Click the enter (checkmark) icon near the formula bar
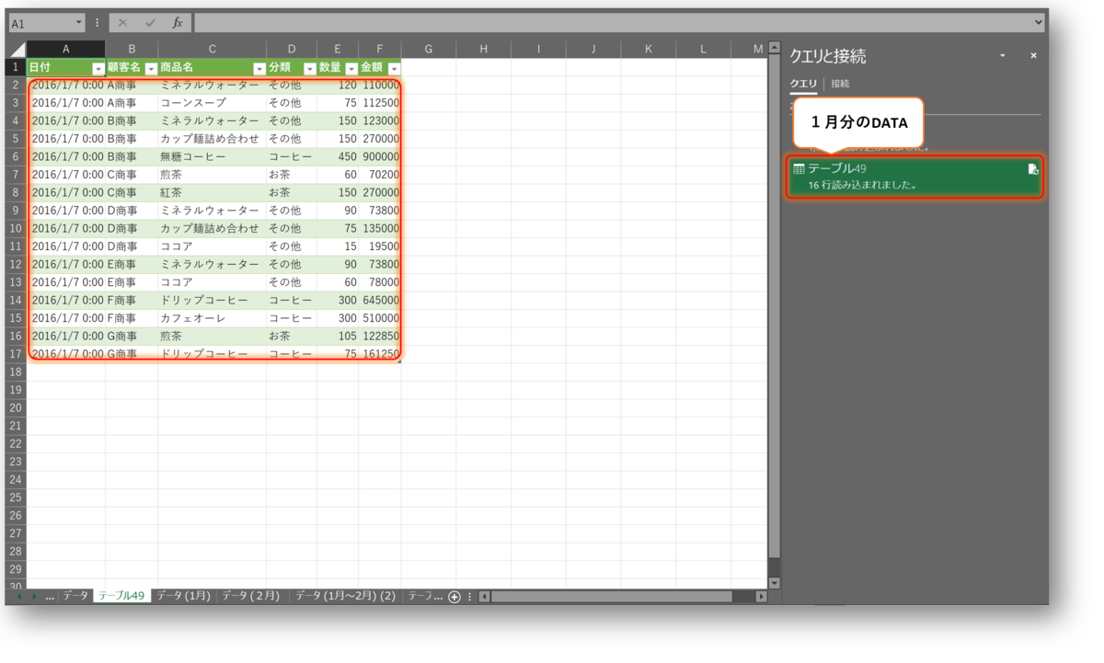 (x=149, y=21)
